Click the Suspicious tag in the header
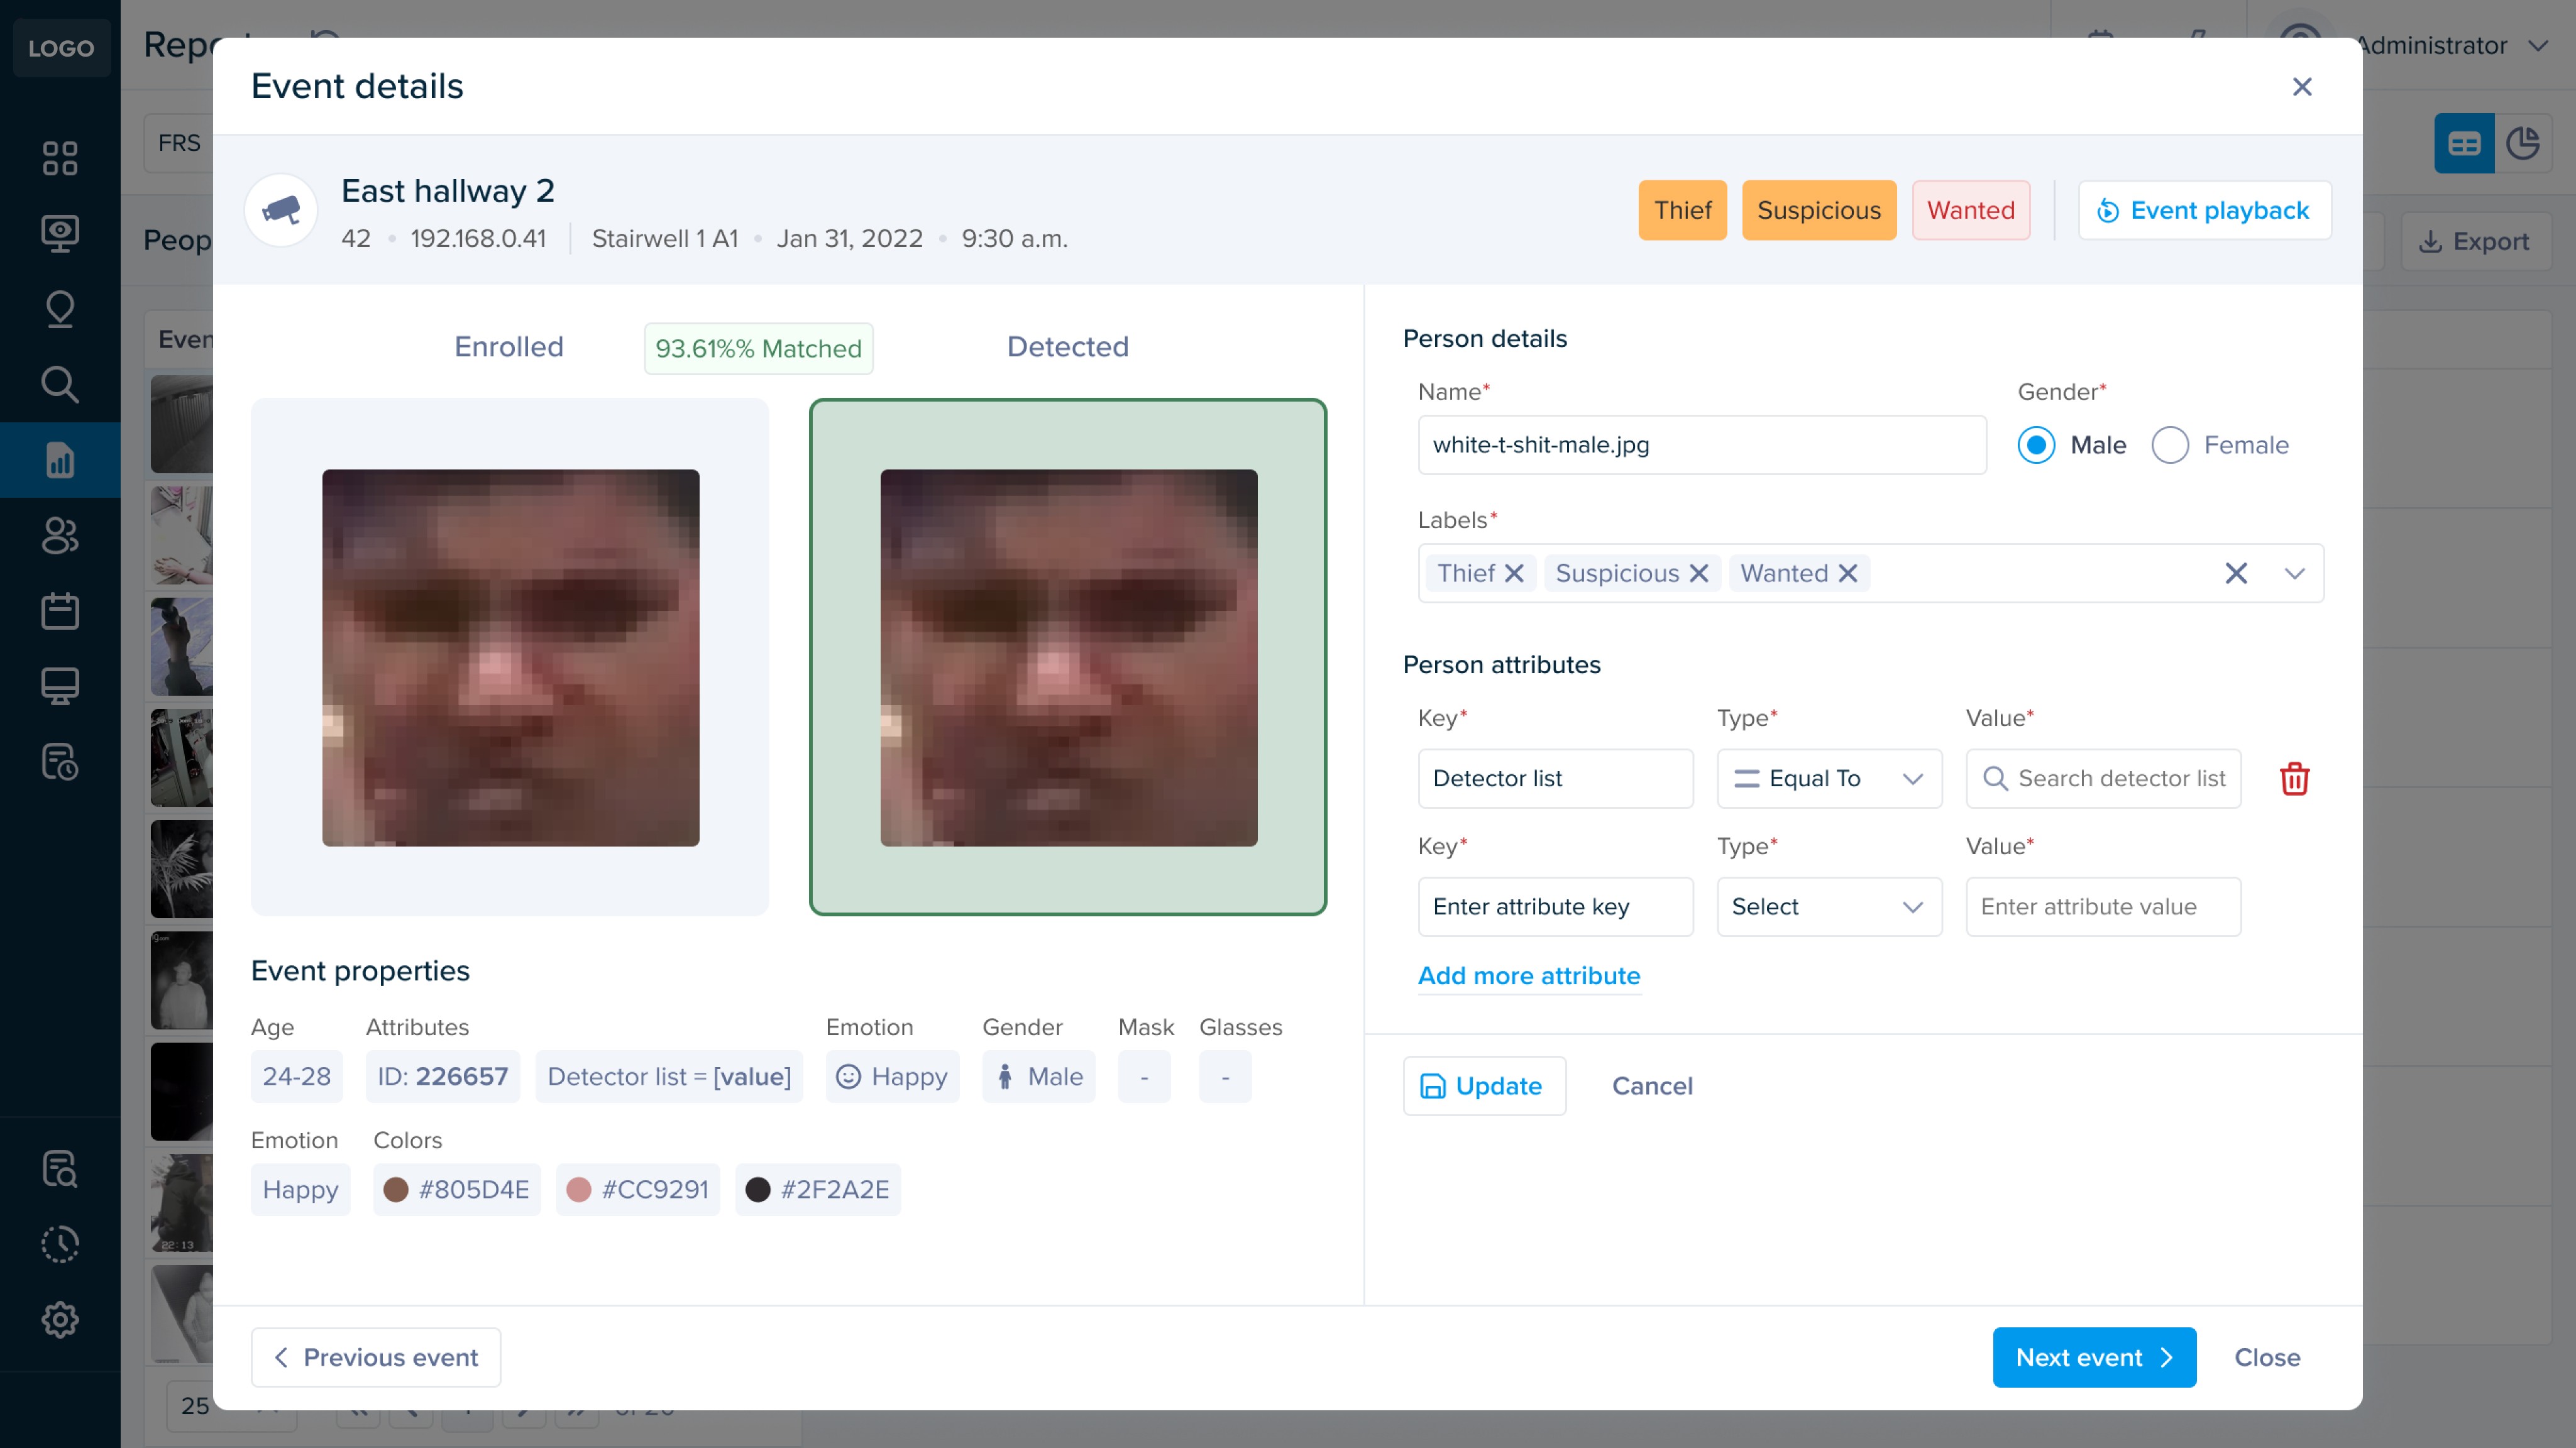Viewport: 2576px width, 1448px height. (1818, 210)
